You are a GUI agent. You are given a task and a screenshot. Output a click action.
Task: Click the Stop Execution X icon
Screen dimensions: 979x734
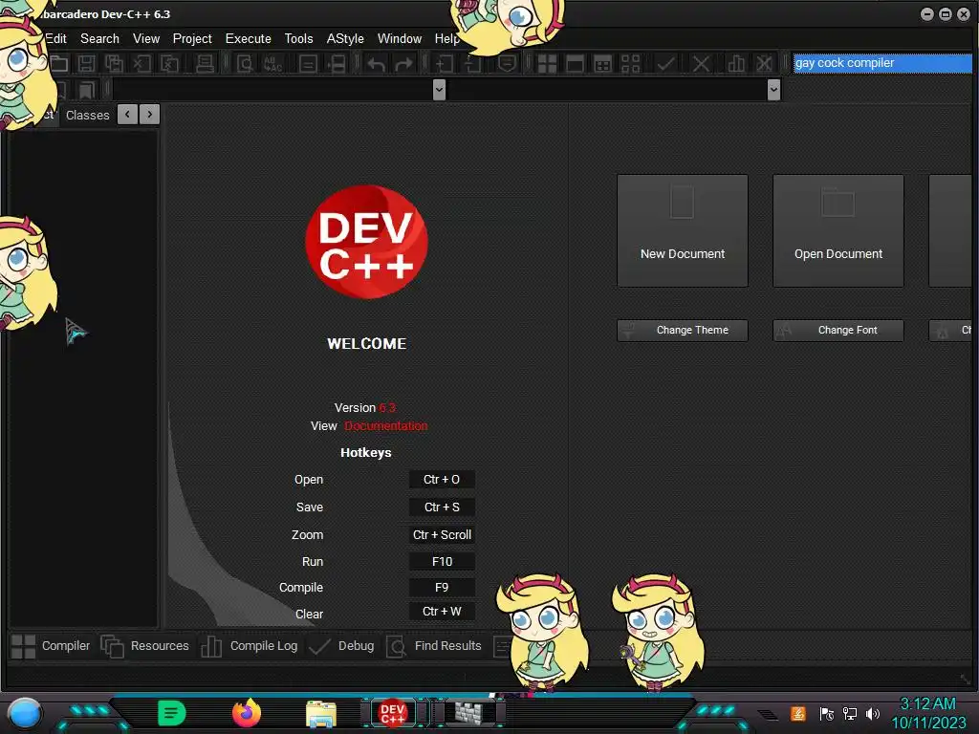pyautogui.click(x=701, y=64)
